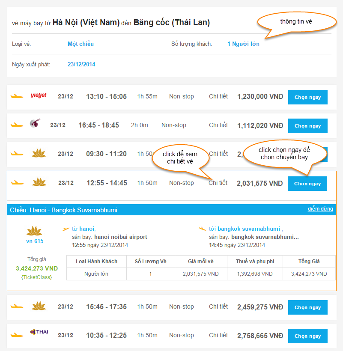Collapse Chi tiết for the 12:55 flight
This screenshot has height=351, width=343.
pos(218,183)
